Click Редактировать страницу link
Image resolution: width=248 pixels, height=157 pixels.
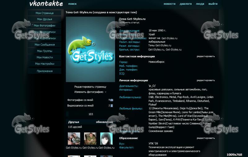click(x=90, y=87)
